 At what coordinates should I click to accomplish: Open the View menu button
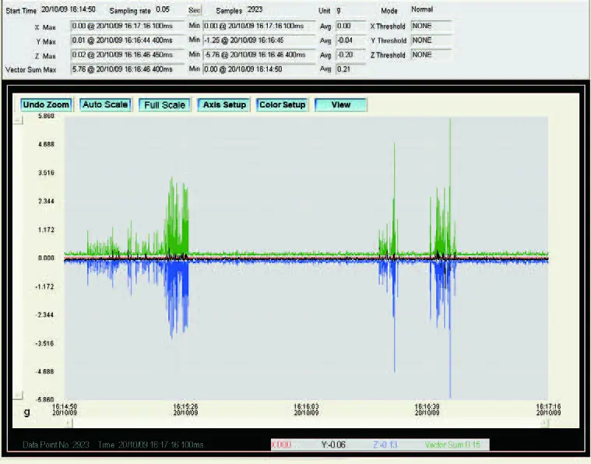[340, 105]
